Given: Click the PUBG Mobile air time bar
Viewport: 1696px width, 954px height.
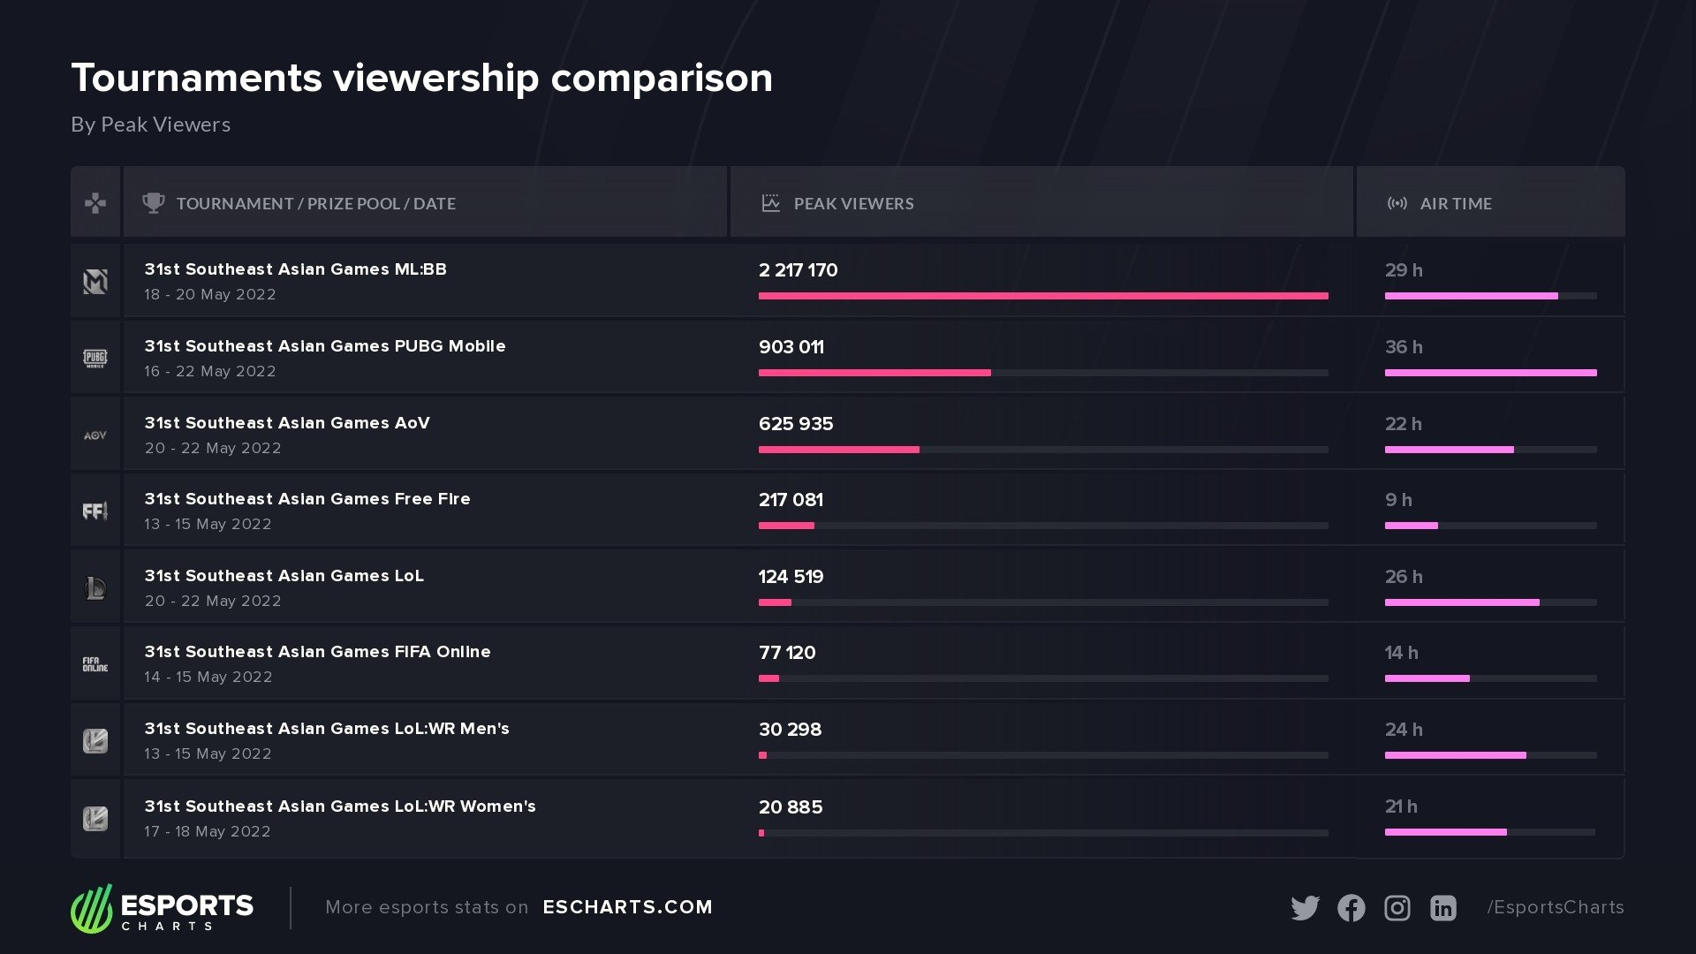Looking at the screenshot, I should click(x=1490, y=373).
